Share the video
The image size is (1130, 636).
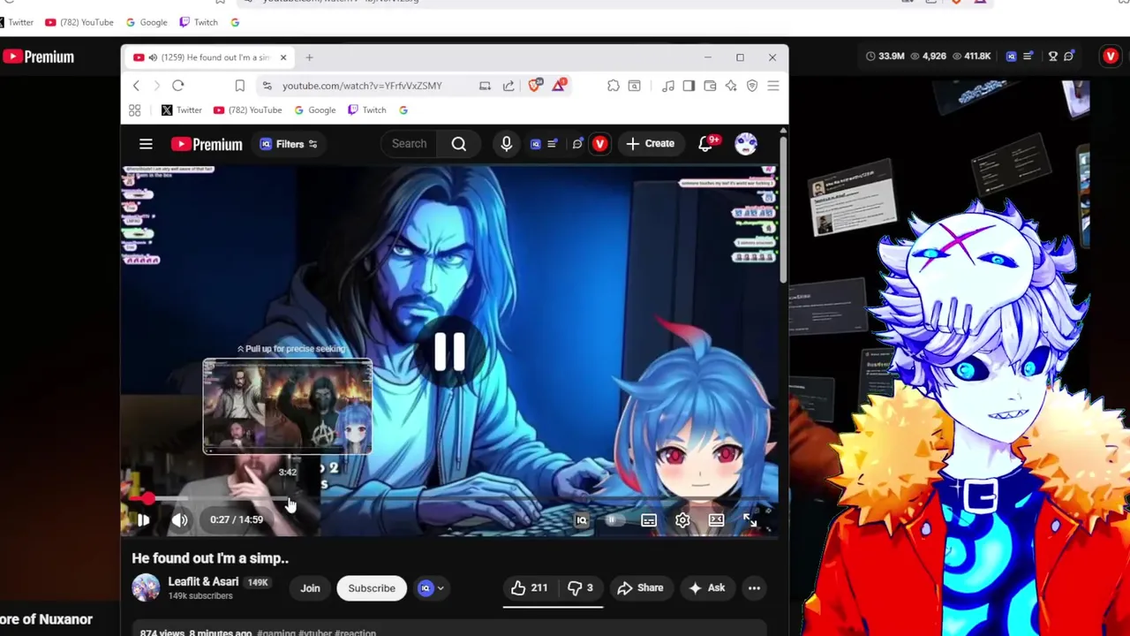(641, 588)
